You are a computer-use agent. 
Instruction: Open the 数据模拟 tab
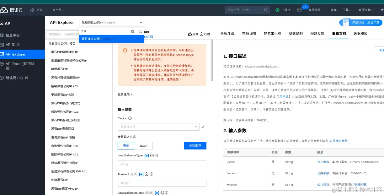[x=360, y=34]
